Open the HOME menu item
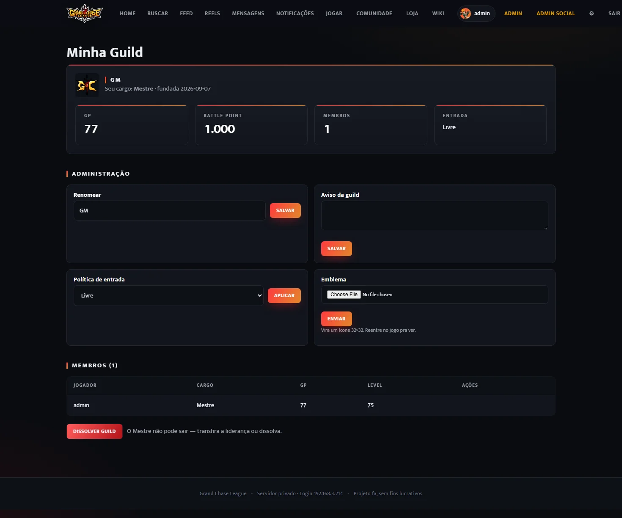The height and width of the screenshot is (518, 622). (x=127, y=14)
